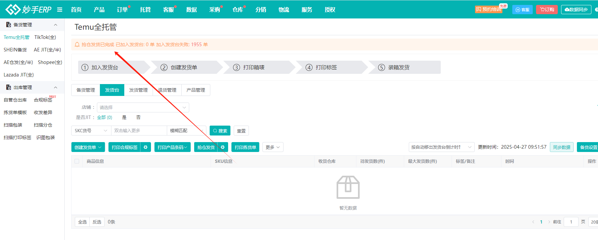Click the 打印合规标签 button

[125, 147]
